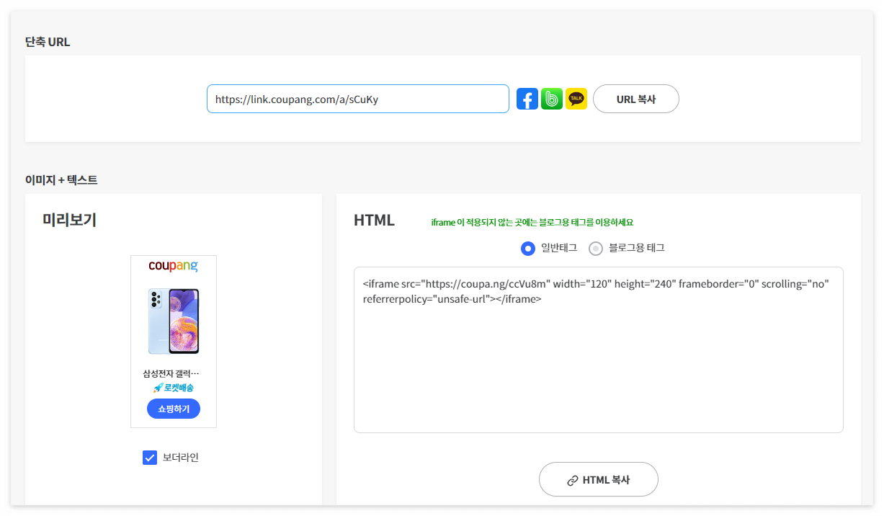884x516 pixels.
Task: Share the link via the Facebook icon
Action: 527,99
